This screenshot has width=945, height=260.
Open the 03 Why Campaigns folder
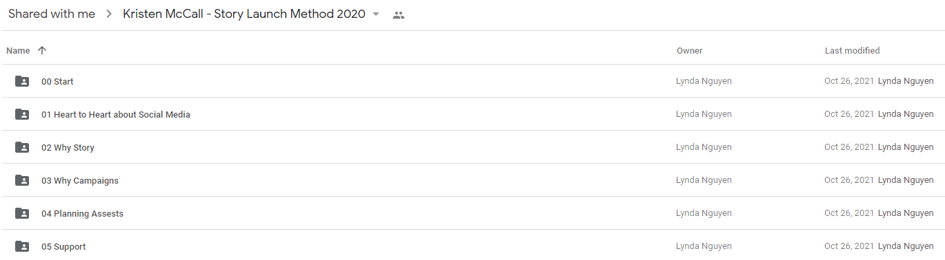pos(80,180)
